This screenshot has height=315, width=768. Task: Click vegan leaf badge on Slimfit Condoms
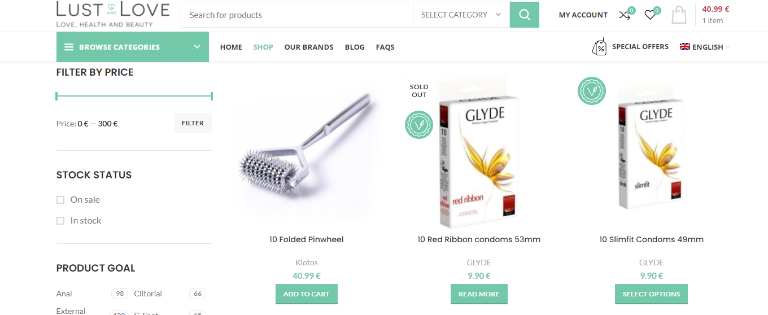(592, 91)
